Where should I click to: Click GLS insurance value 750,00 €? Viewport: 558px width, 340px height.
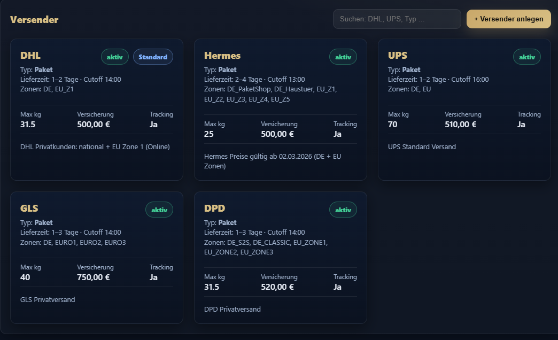tap(94, 277)
